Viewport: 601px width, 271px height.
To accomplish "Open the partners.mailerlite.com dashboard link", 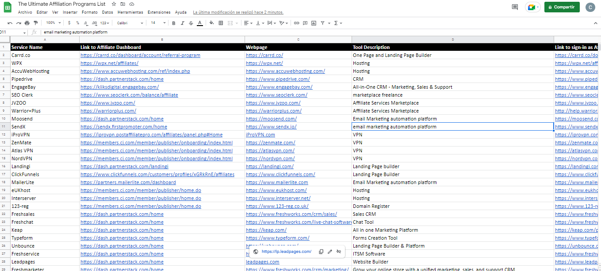I will coord(128,182).
